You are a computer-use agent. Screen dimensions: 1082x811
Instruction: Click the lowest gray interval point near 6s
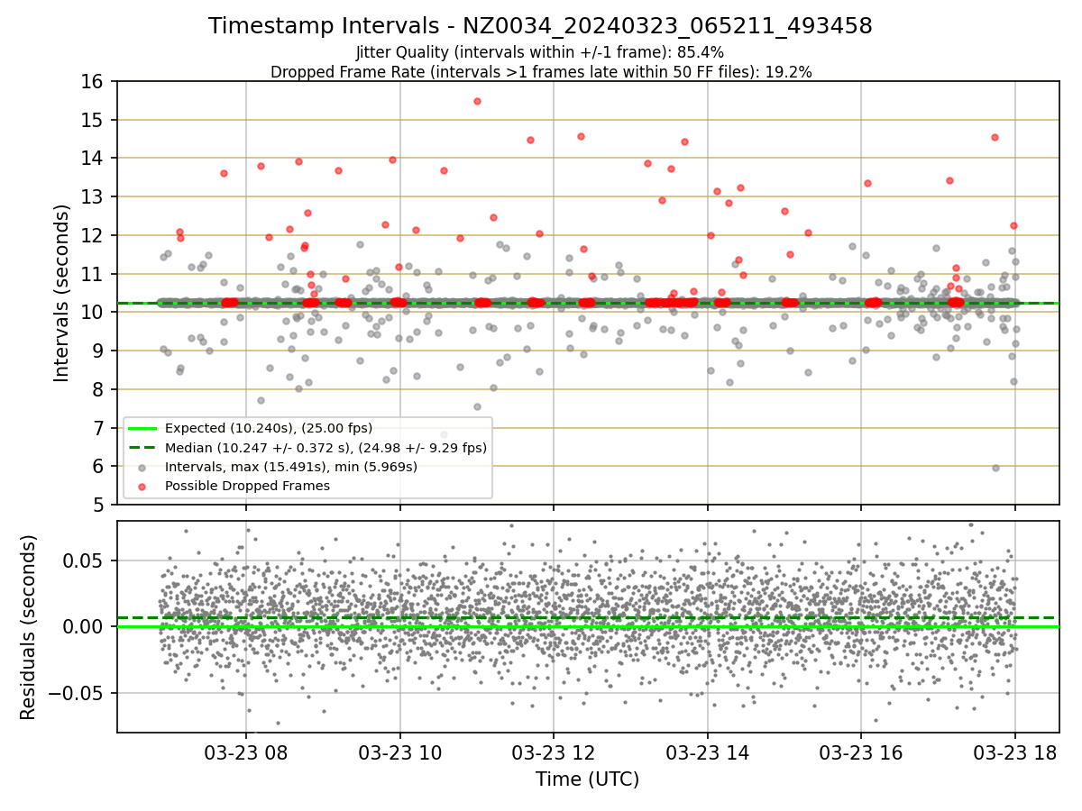(x=995, y=468)
